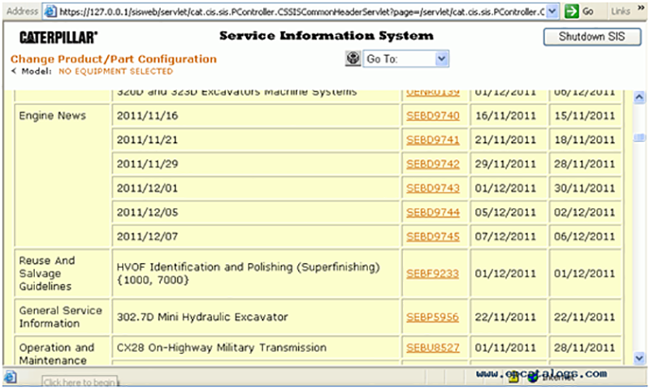Click the Links toolbar label
The width and height of the screenshot is (650, 389).
pos(621,11)
